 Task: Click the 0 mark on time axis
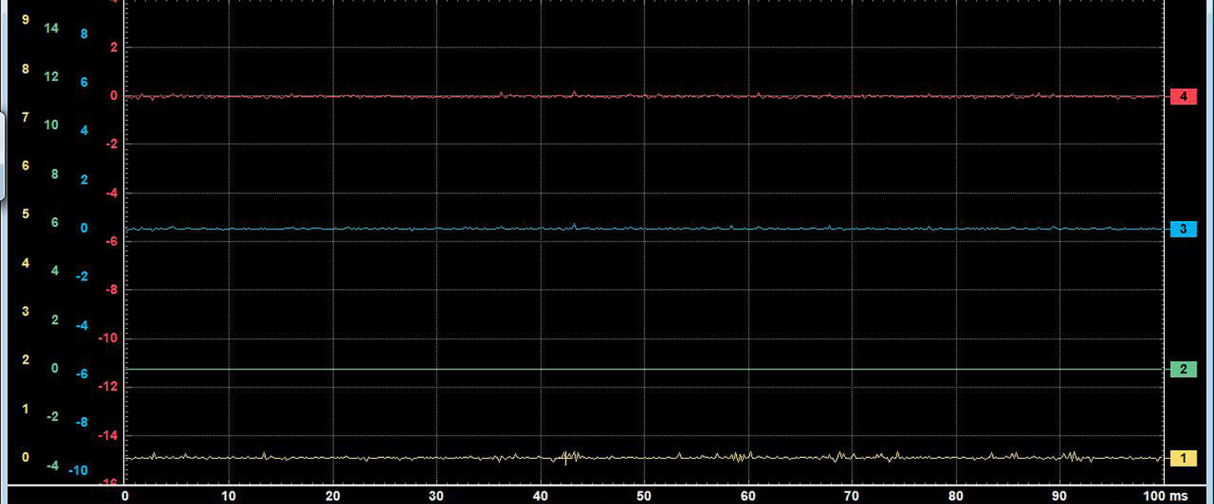point(125,495)
